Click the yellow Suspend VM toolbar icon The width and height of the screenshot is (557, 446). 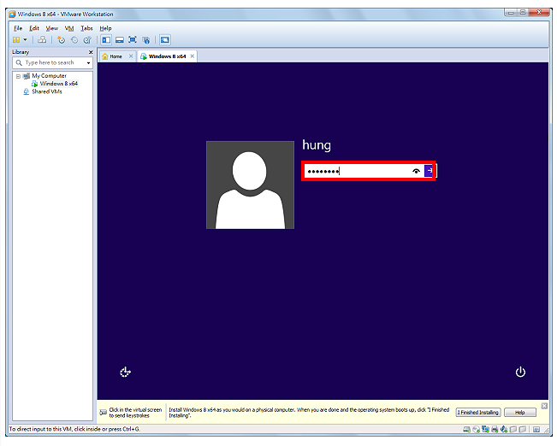click(x=16, y=40)
